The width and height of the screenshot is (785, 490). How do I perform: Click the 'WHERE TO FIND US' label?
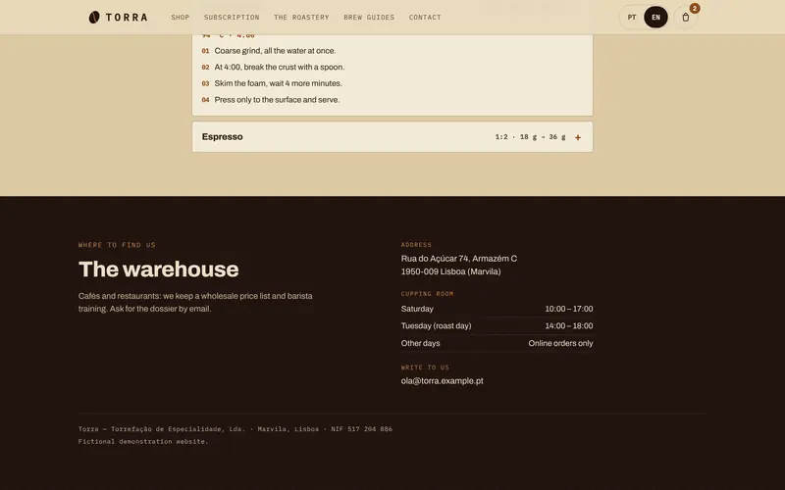(x=117, y=245)
